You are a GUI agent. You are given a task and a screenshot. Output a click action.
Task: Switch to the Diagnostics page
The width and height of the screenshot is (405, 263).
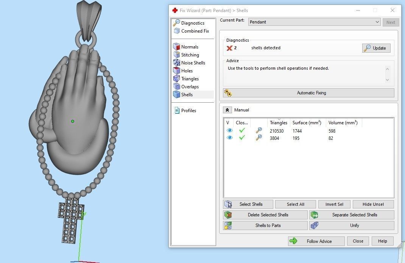193,23
